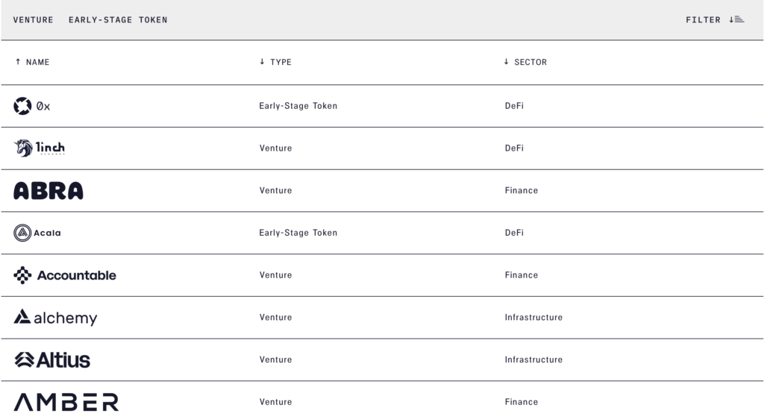764x417 pixels.
Task: Switch to Early-Stage Token filter
Action: pyautogui.click(x=118, y=20)
